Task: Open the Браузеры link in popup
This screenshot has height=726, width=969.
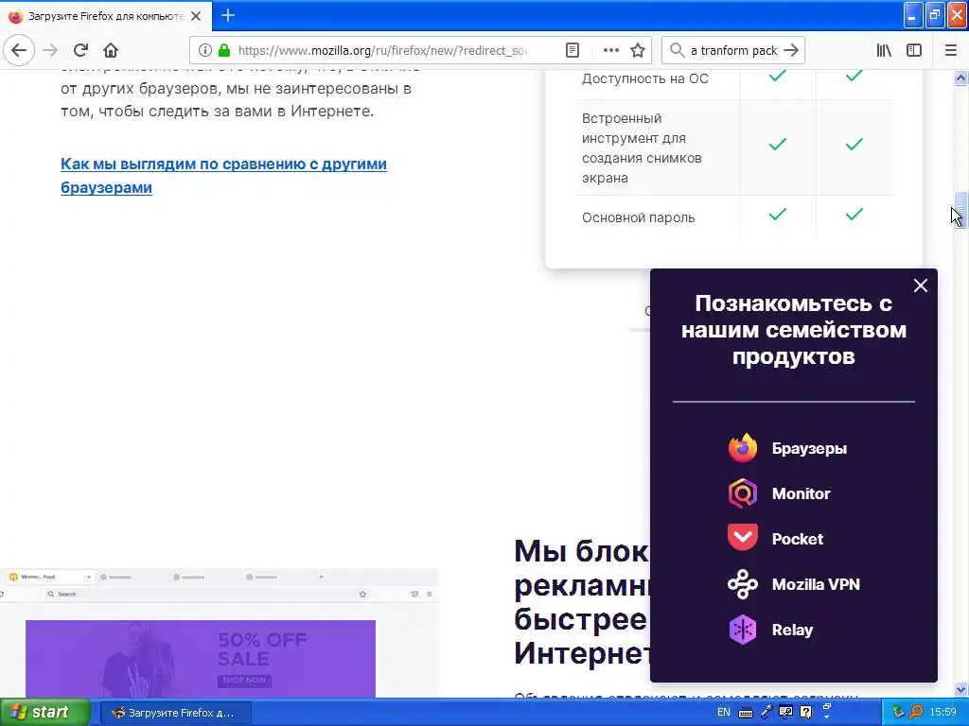Action: coord(809,449)
